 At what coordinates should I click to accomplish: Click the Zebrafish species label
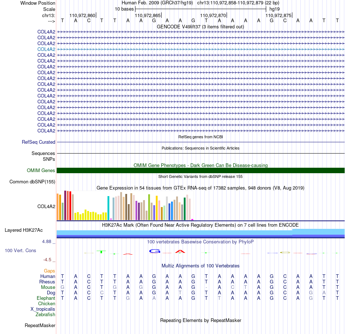point(45,315)
